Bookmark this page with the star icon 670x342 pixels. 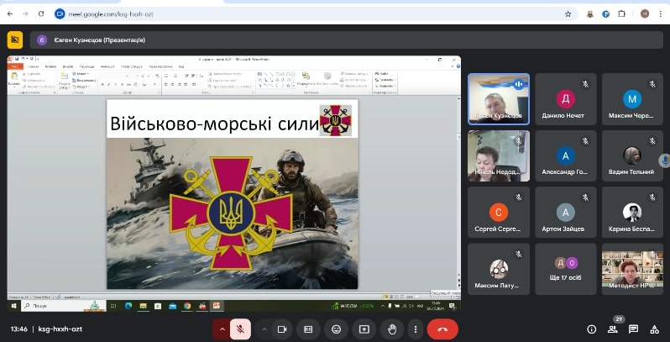[568, 13]
